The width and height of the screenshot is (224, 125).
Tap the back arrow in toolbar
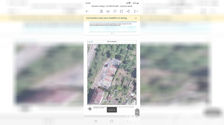pos(87,11)
